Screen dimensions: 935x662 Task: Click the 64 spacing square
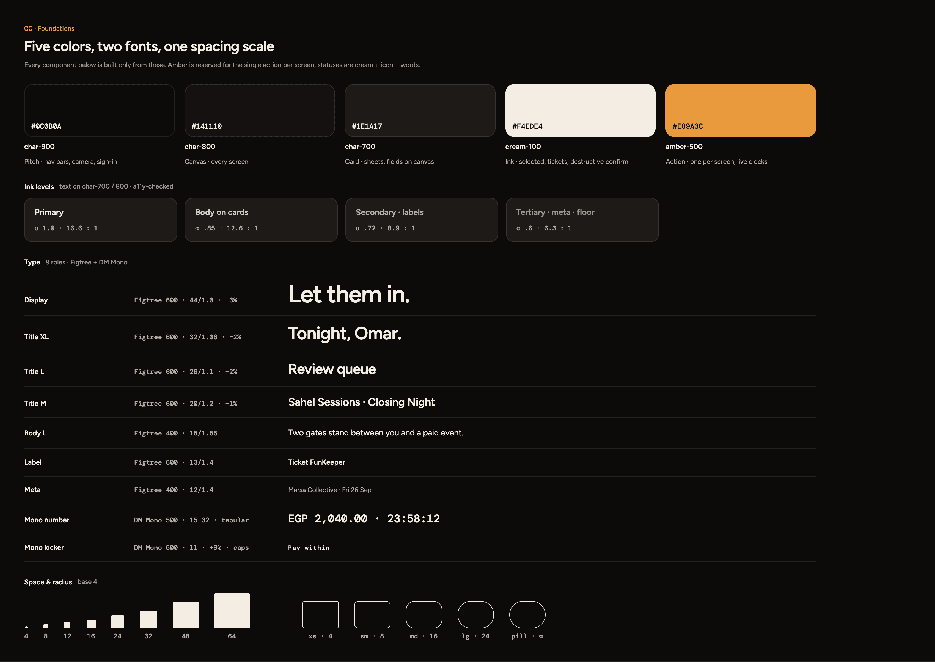point(232,611)
